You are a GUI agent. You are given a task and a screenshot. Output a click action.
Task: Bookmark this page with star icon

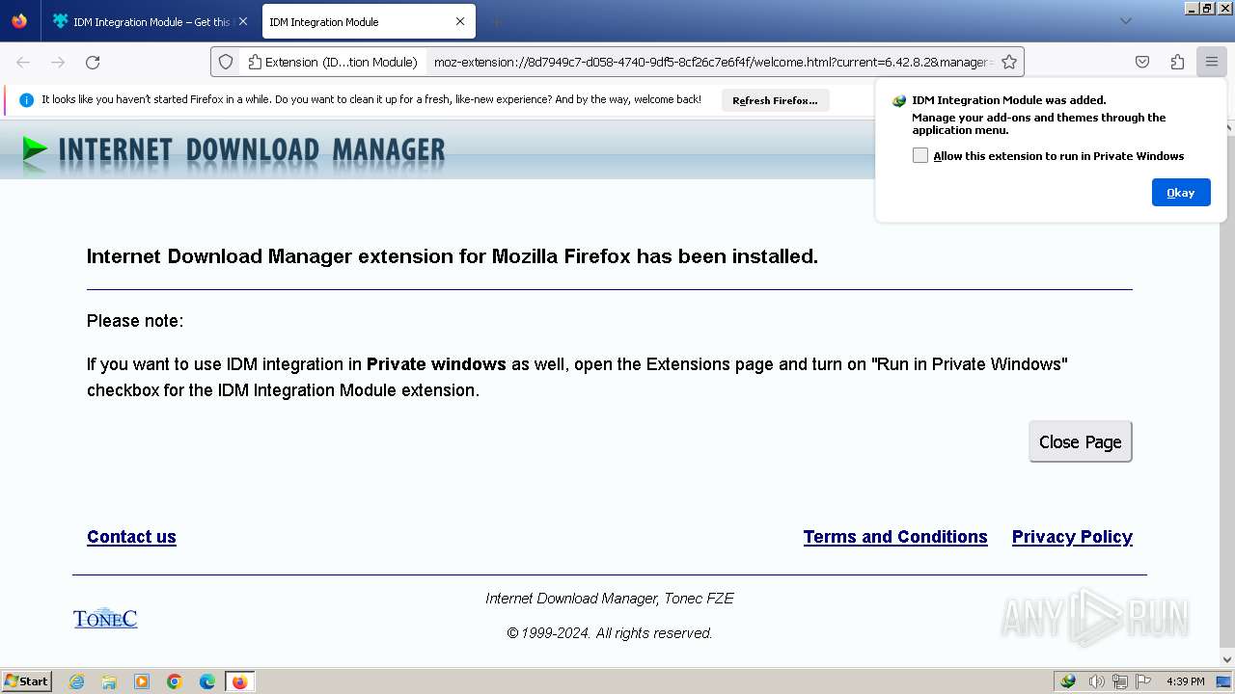[1009, 62]
